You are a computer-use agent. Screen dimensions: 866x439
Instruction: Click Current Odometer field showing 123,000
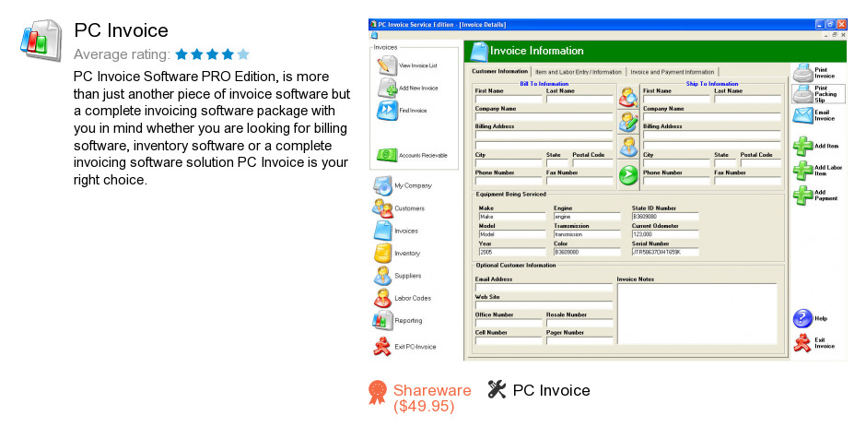[x=665, y=234]
